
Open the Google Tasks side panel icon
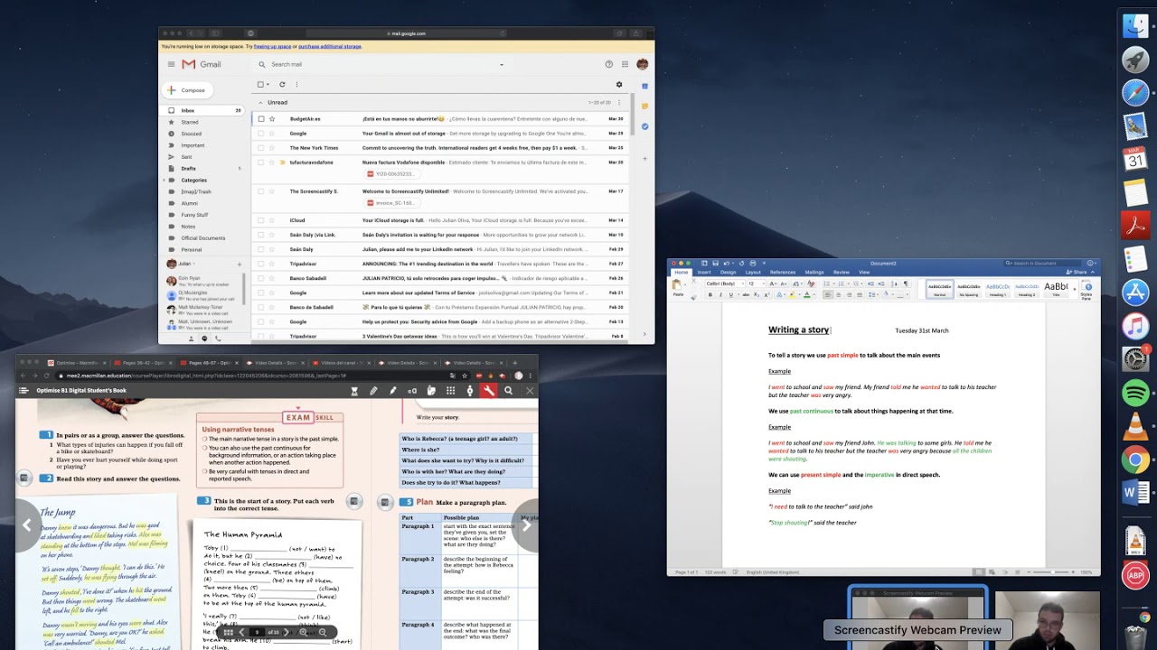pyautogui.click(x=644, y=126)
